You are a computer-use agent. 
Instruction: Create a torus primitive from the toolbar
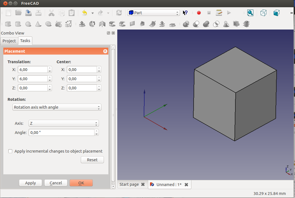pos(48,24)
